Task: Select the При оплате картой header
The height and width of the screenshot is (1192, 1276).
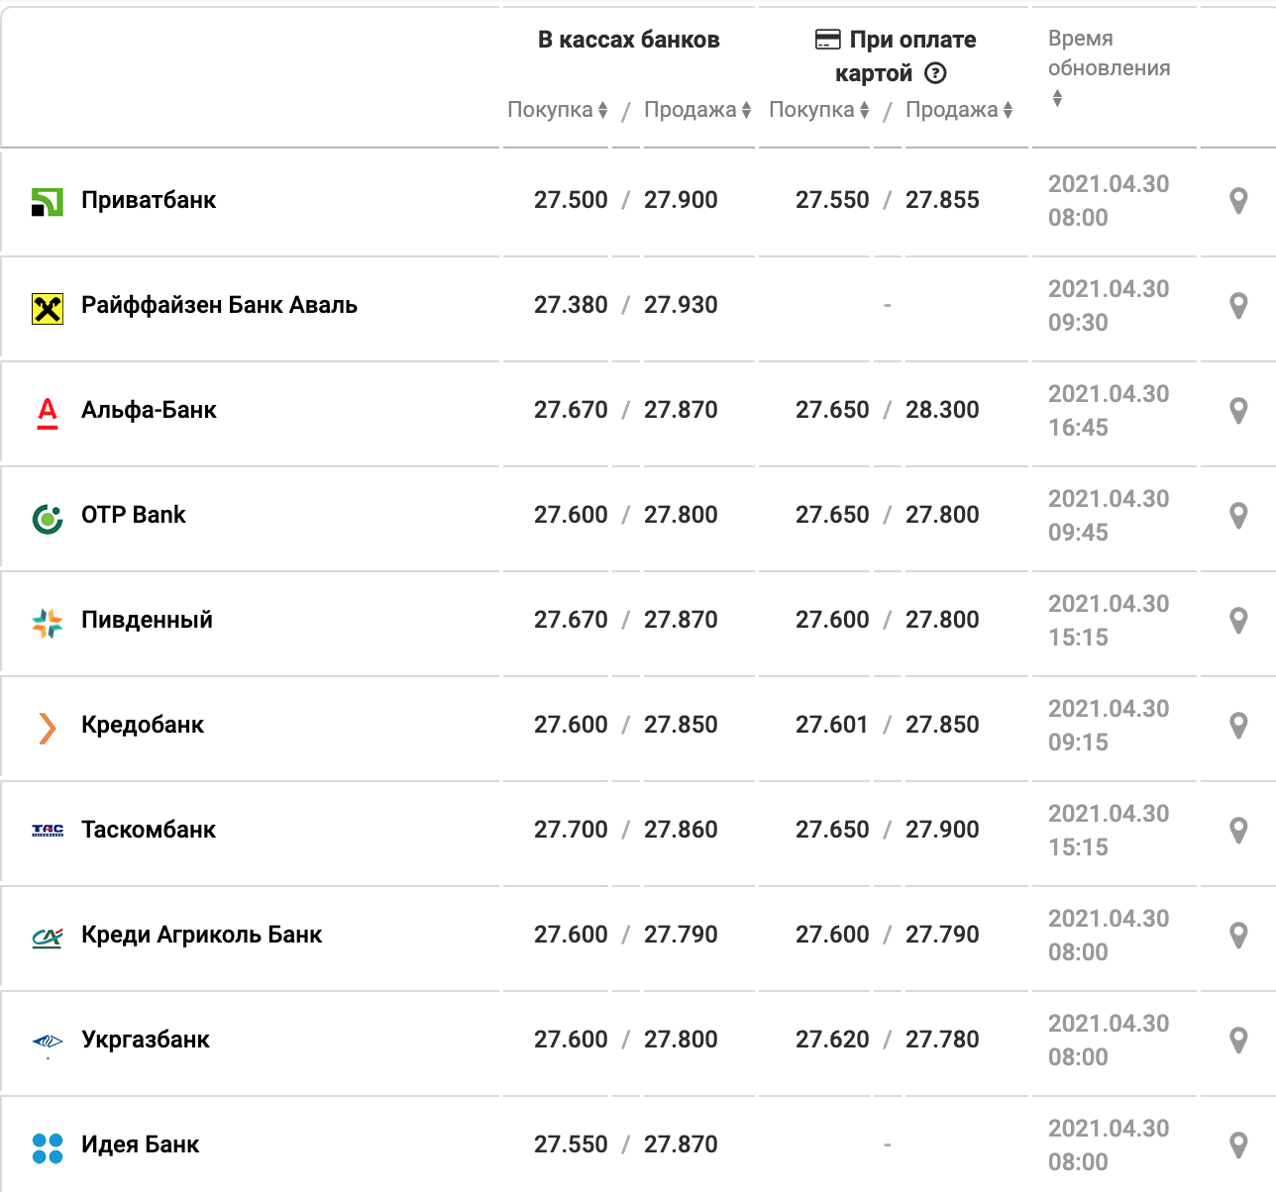Action: tap(895, 55)
